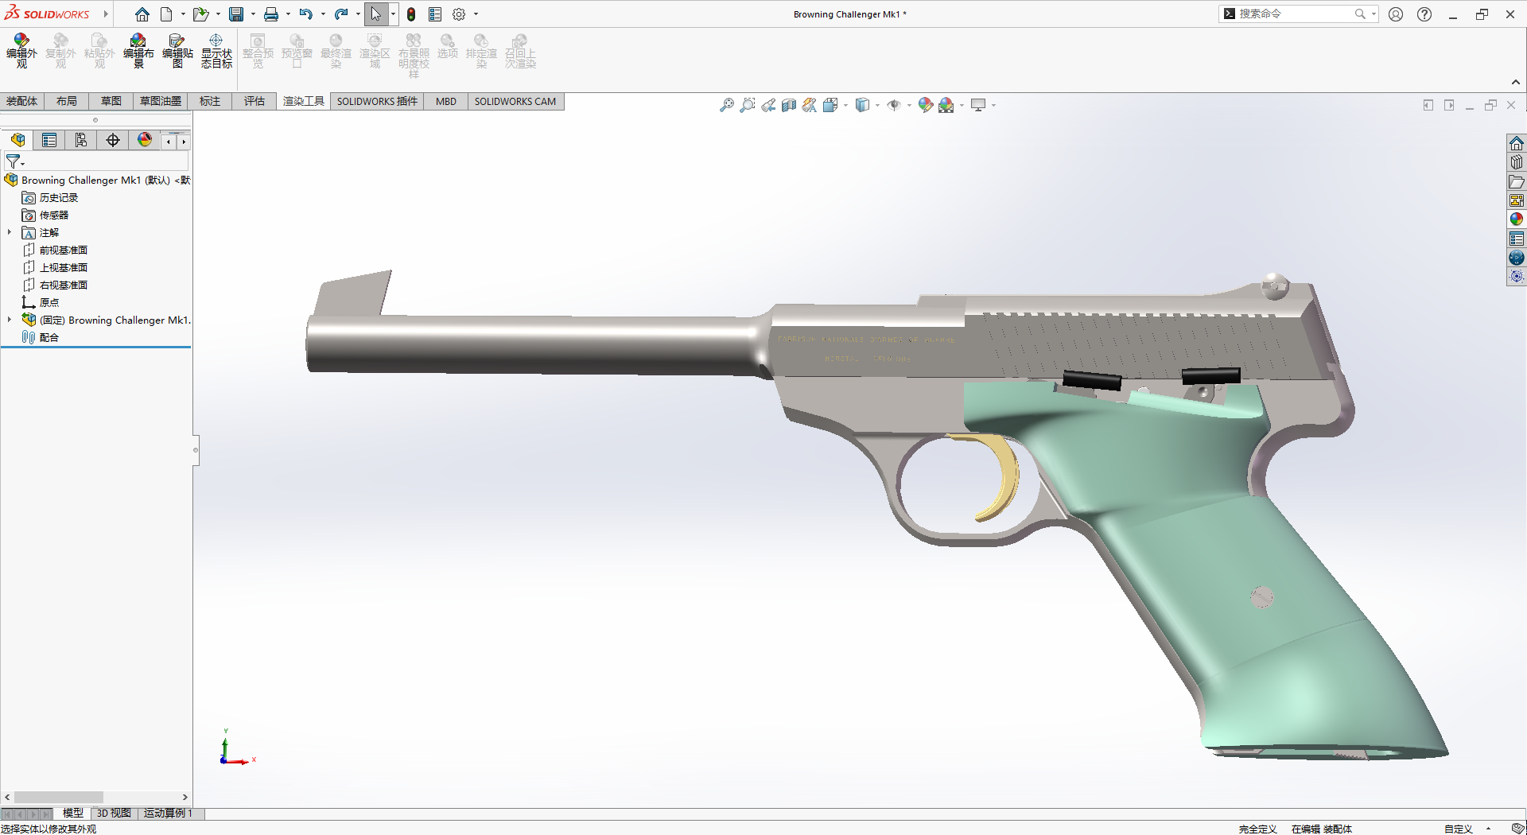Click the Open document icon
The height and width of the screenshot is (835, 1527).
coord(200,14)
